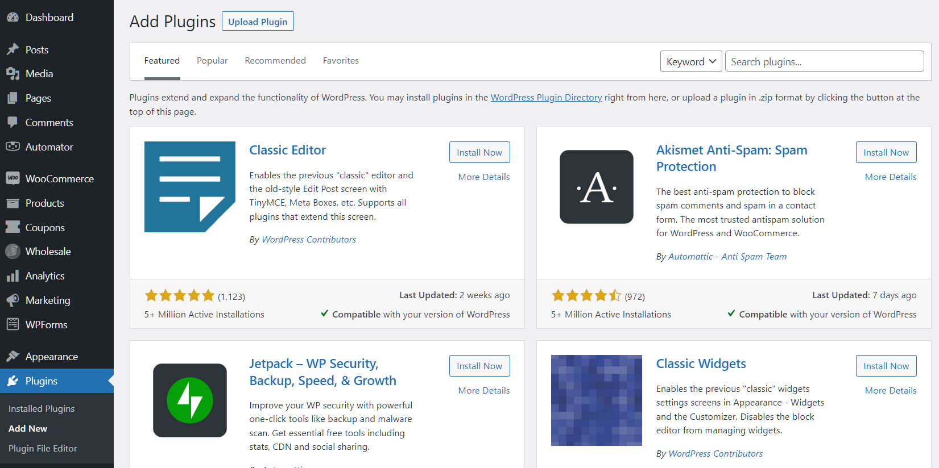939x468 pixels.
Task: Click the Classic Editor plugin thumbnail
Action: coord(190,187)
